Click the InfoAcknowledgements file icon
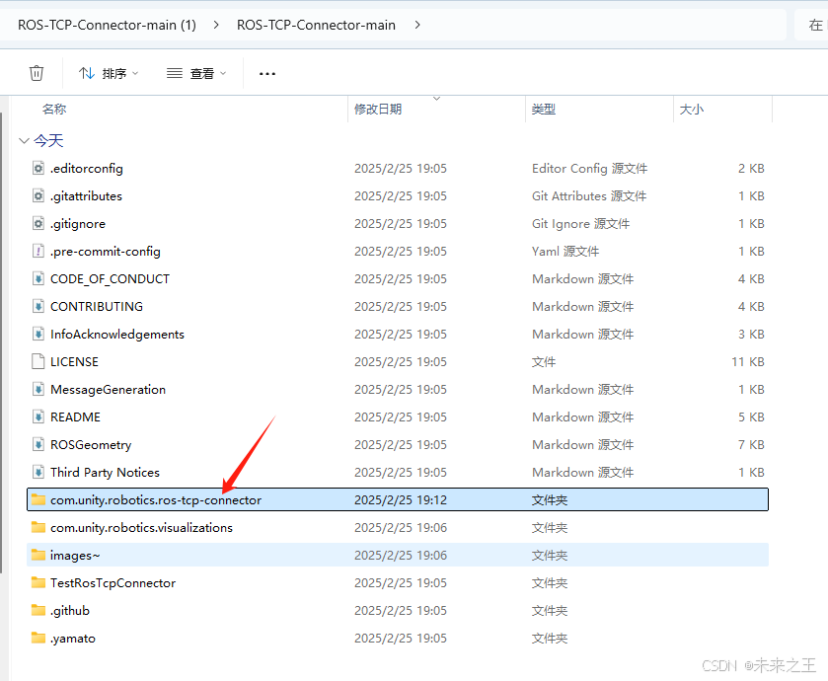The width and height of the screenshot is (828, 681). [38, 335]
